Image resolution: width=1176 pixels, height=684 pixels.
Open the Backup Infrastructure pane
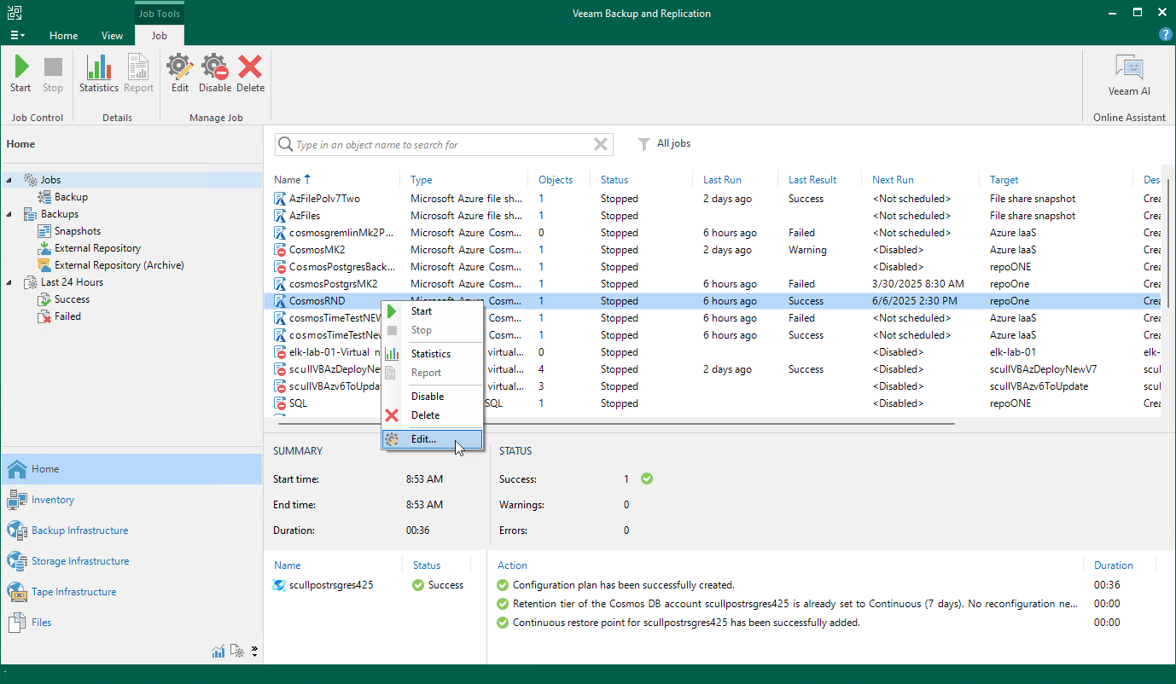click(x=131, y=530)
